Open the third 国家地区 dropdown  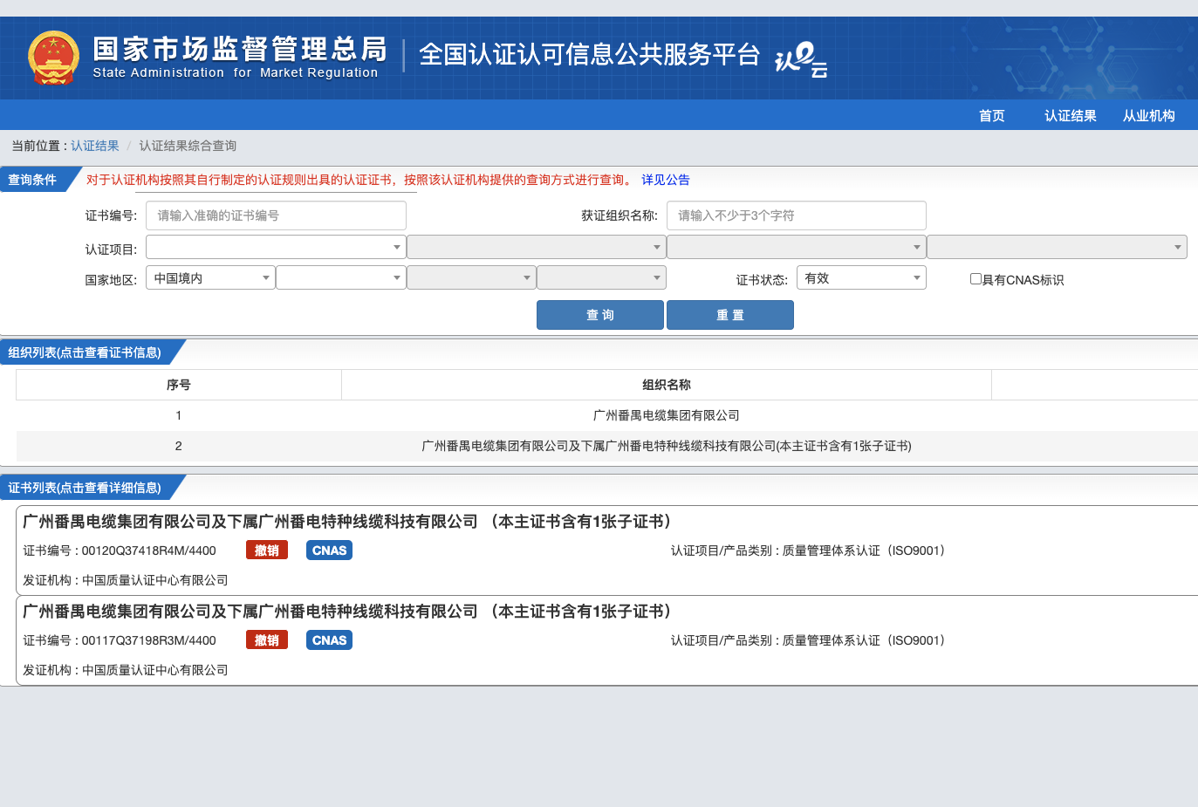tap(471, 277)
